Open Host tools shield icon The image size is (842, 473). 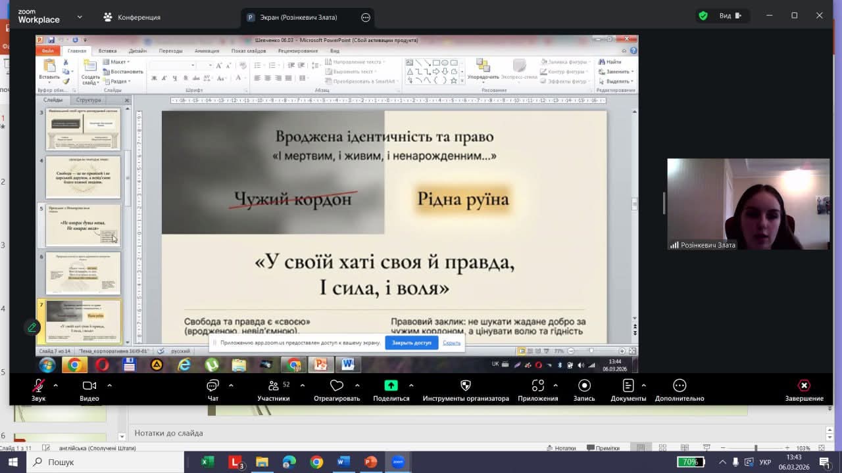pos(466,386)
